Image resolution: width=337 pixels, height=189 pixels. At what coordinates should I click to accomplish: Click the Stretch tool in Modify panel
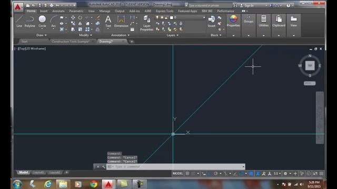point(73,29)
